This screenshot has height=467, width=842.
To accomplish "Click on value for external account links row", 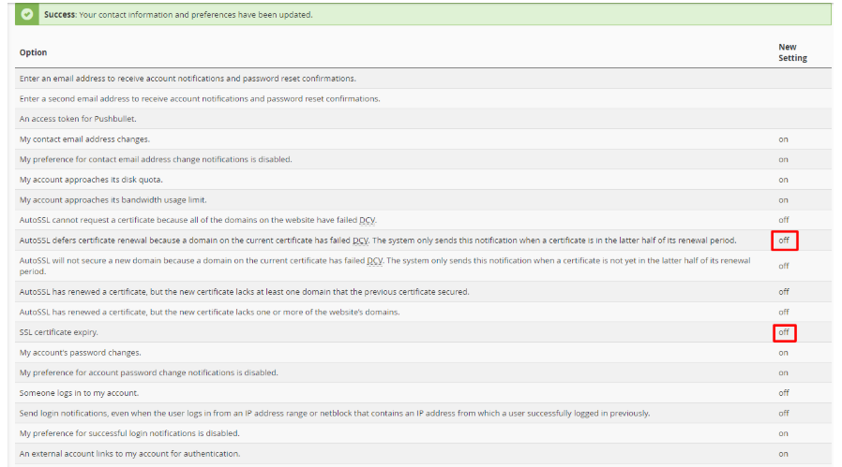I will coord(783,454).
